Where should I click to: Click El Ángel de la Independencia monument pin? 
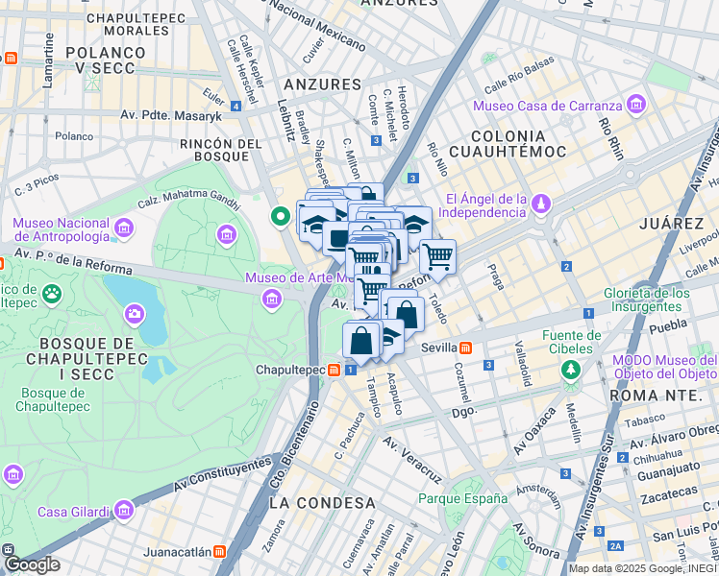pos(541,204)
